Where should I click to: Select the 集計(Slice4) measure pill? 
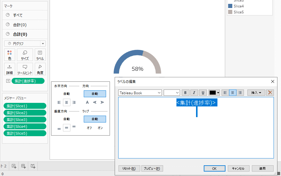coord(25,126)
